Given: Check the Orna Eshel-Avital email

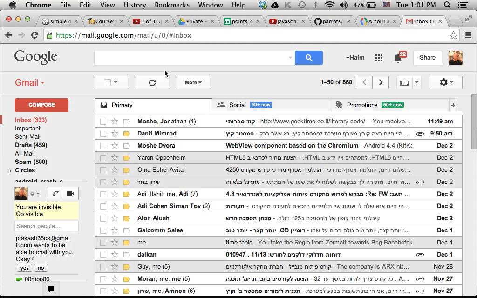Looking at the screenshot, I should click(x=103, y=170).
